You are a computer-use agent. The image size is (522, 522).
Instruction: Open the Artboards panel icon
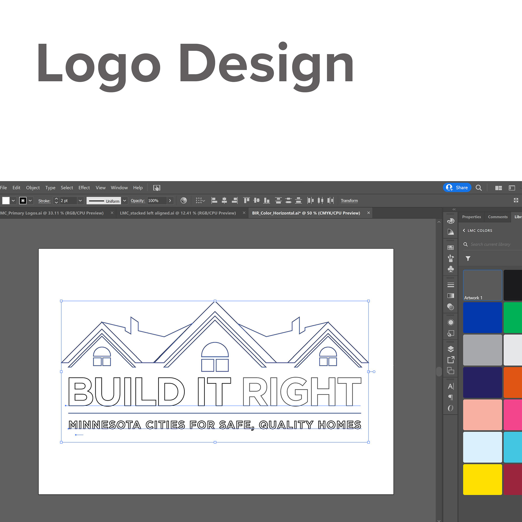click(x=450, y=371)
